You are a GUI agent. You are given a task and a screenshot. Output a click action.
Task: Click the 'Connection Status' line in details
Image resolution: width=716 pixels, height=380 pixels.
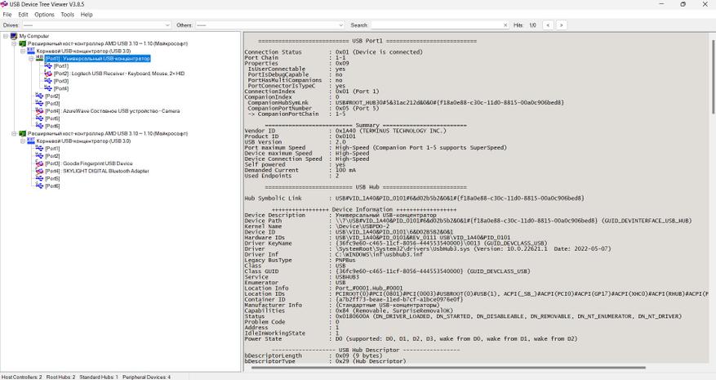click(334, 52)
